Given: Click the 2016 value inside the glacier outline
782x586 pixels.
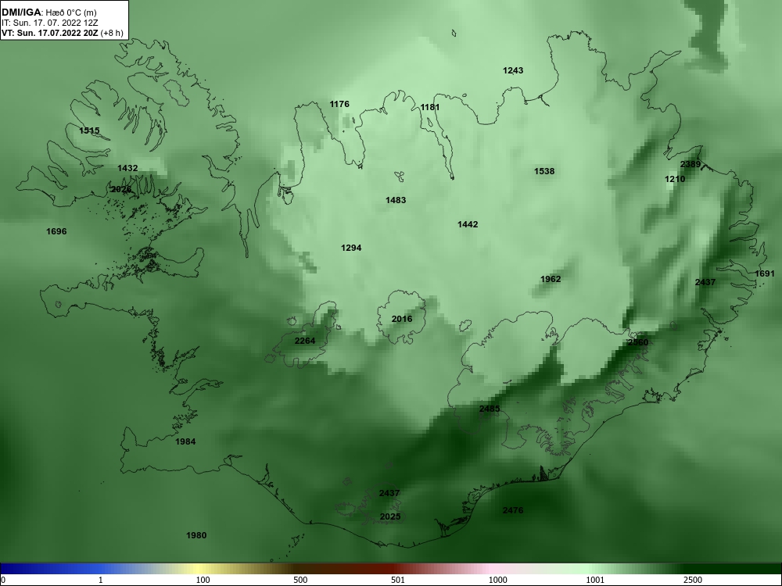Looking at the screenshot, I should (x=402, y=319).
